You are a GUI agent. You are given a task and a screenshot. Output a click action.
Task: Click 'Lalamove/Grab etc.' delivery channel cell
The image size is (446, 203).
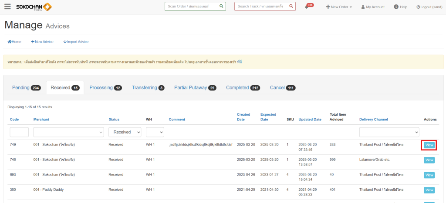(375, 160)
